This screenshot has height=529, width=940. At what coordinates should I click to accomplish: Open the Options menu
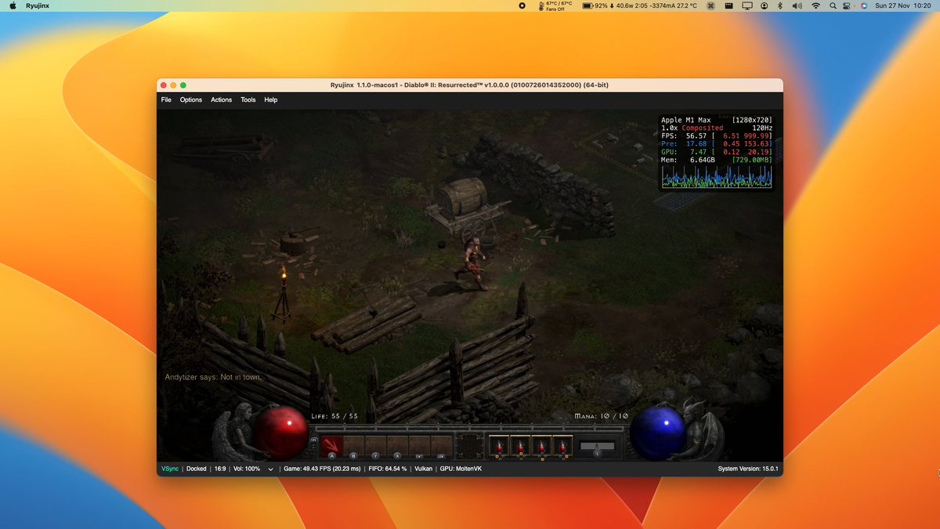tap(191, 100)
